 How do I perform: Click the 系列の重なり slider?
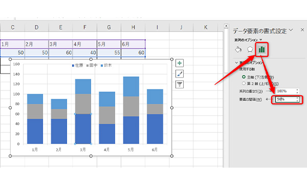(270, 91)
